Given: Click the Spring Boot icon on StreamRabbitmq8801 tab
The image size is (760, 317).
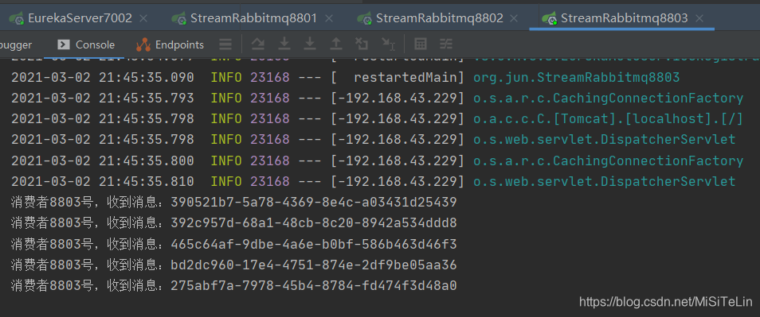Looking at the screenshot, I should click(x=180, y=19).
